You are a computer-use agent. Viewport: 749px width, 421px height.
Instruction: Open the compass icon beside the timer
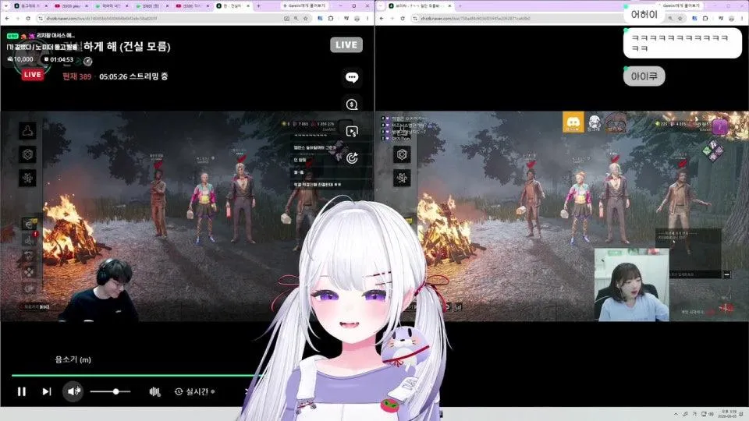coord(88,61)
